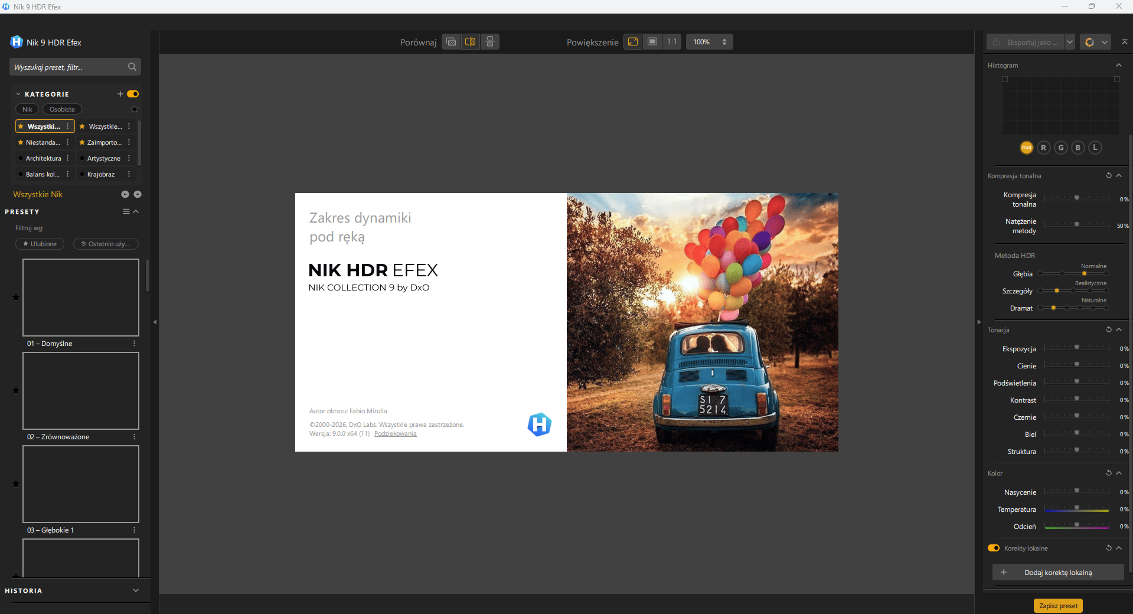The height and width of the screenshot is (614, 1133).
Task: Select the Artystyczne category
Action: [104, 158]
